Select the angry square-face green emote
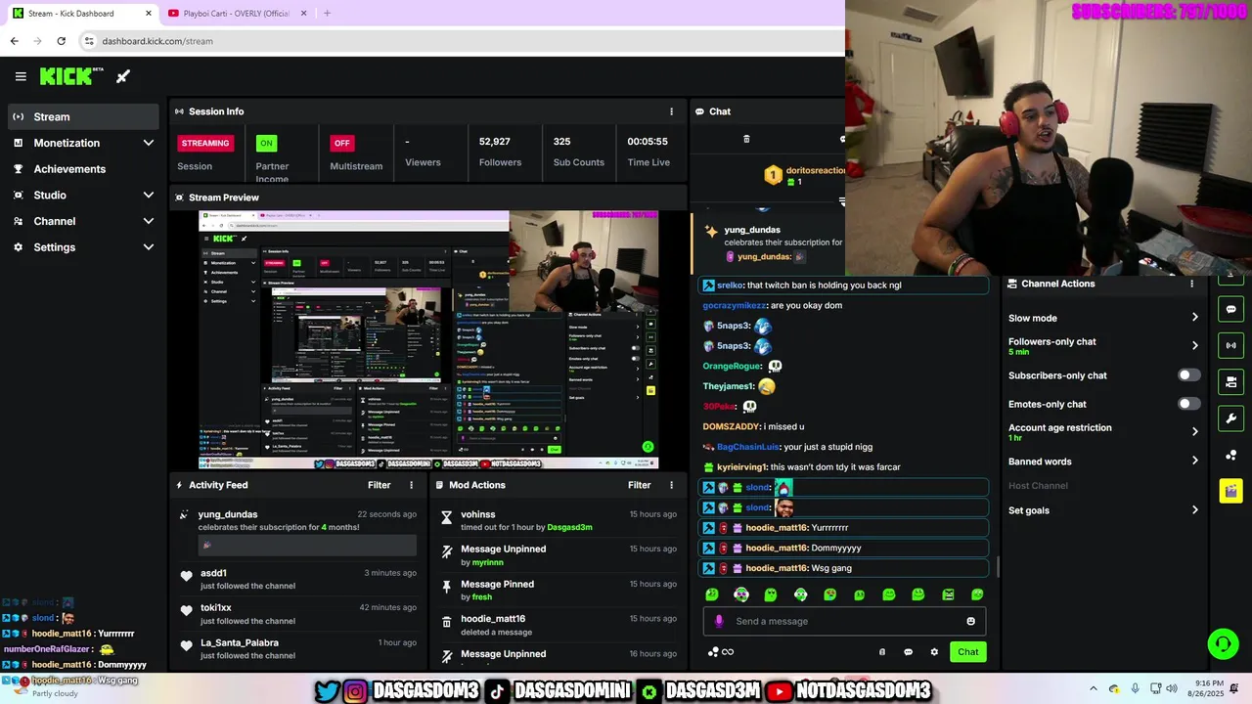1252x704 pixels. point(948,594)
